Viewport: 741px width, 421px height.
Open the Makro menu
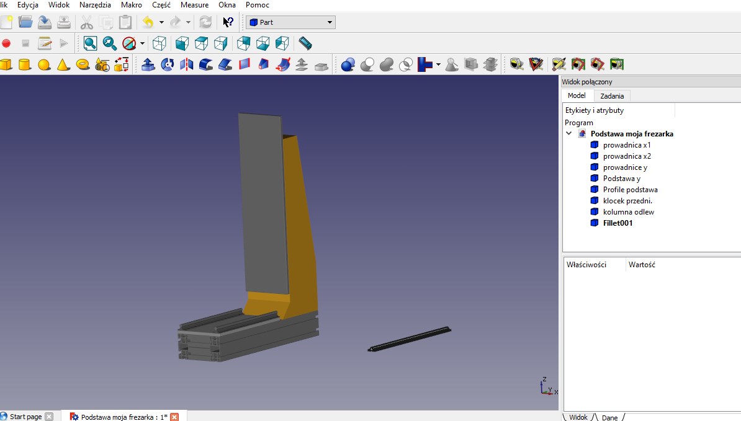tap(132, 5)
